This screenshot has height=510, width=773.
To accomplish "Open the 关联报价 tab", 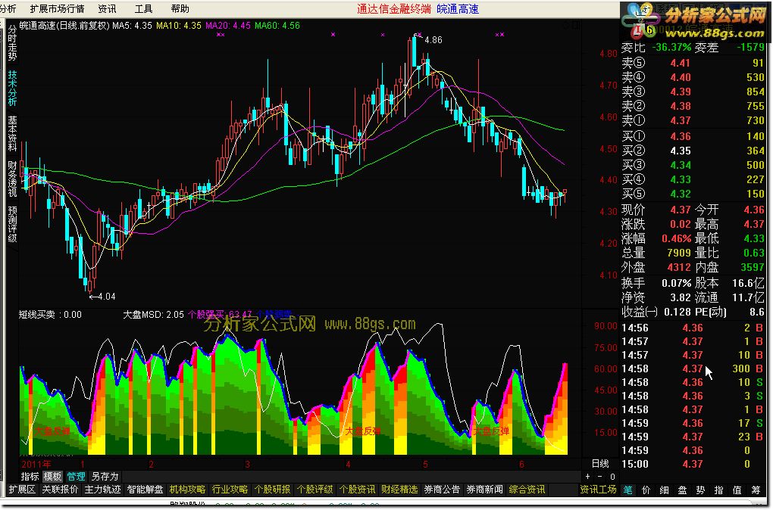I will pyautogui.click(x=60, y=490).
